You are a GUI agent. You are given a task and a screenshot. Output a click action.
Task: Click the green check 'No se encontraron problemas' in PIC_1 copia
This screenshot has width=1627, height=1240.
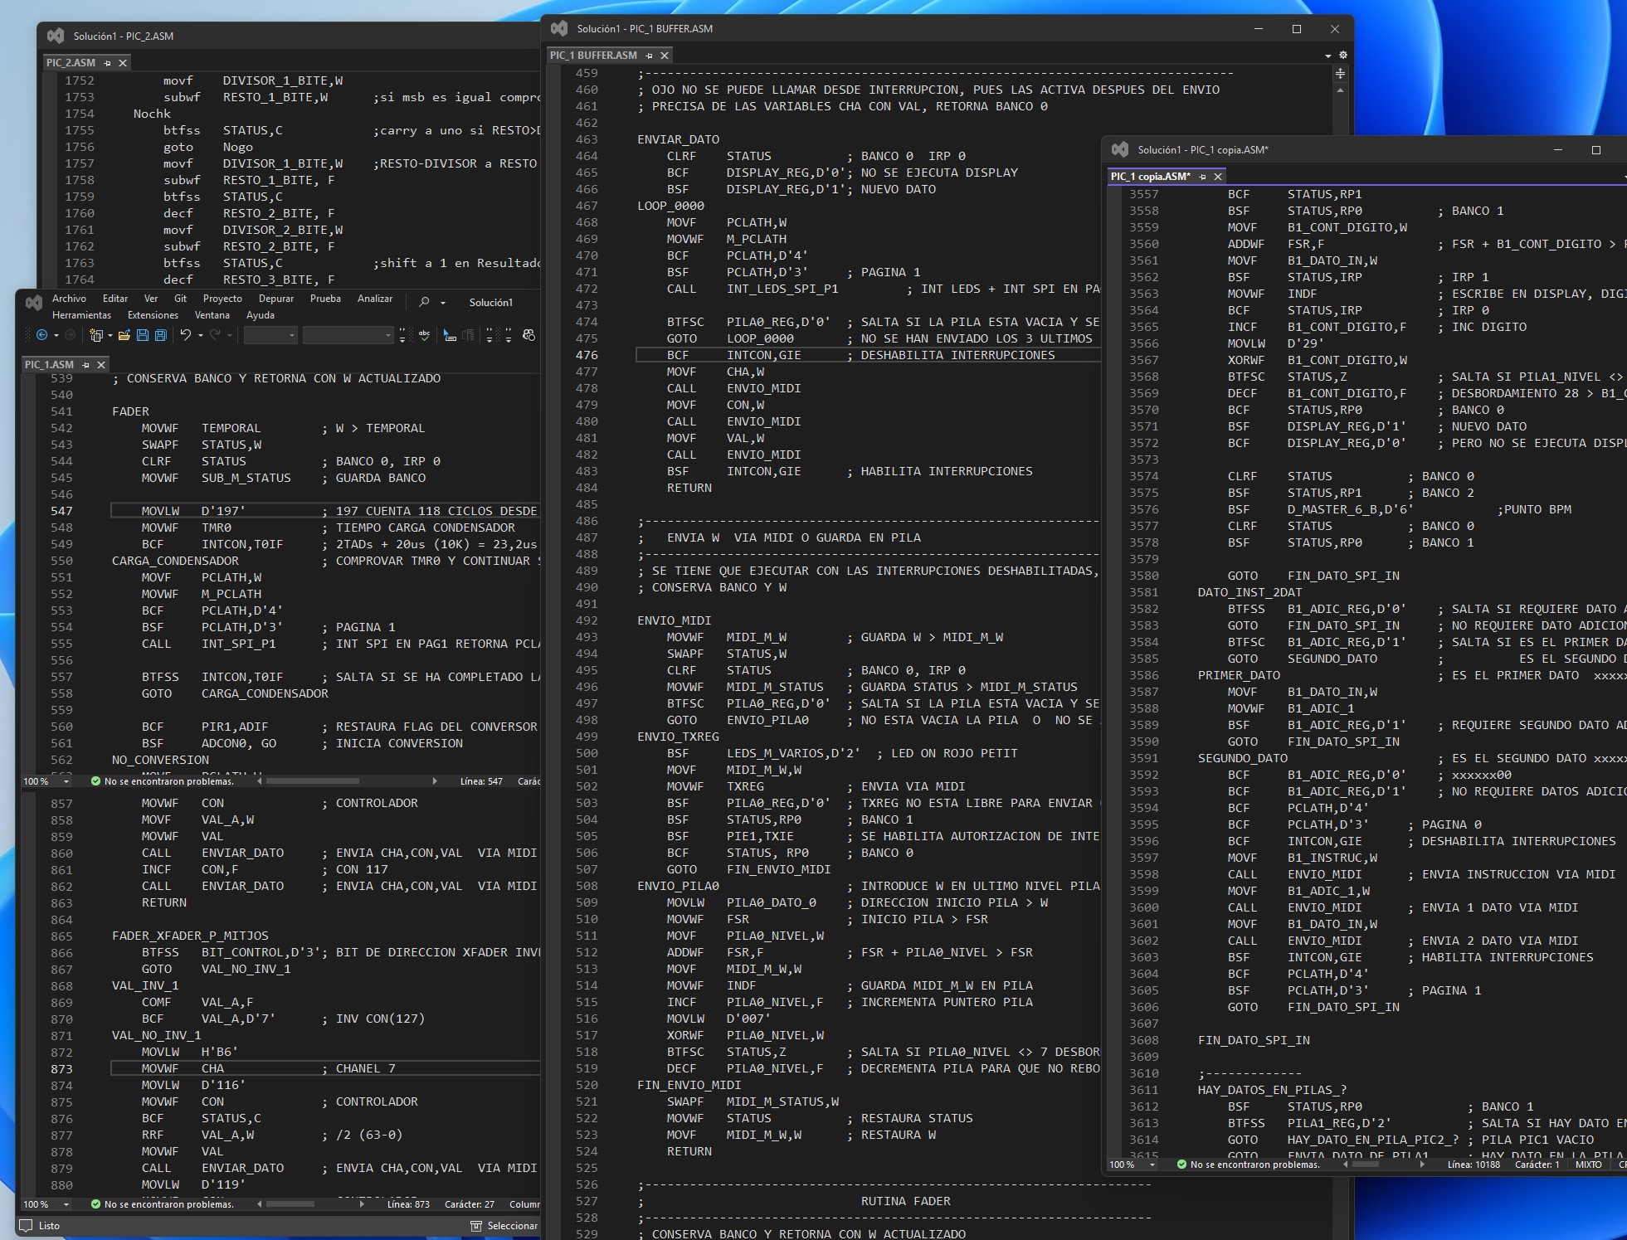pyautogui.click(x=1181, y=1165)
